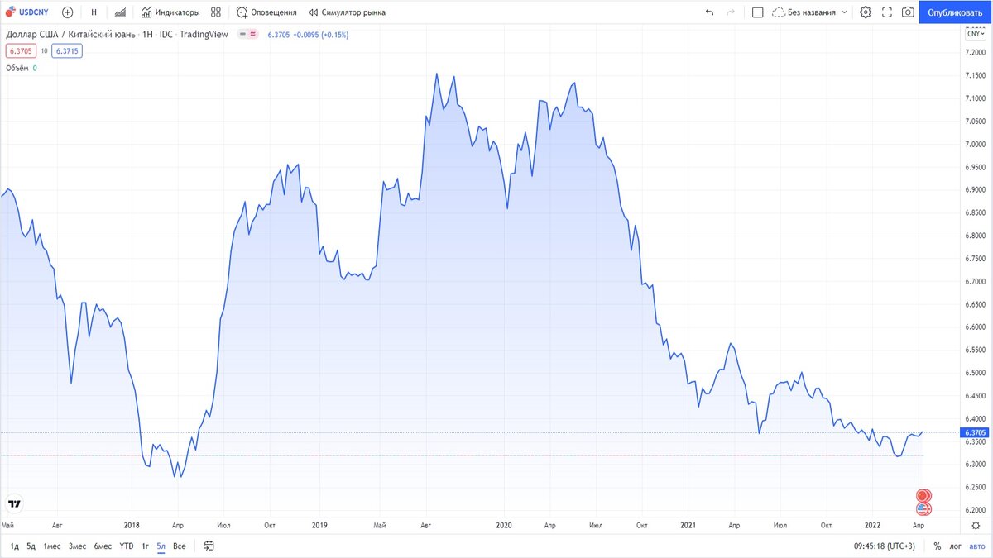Set date range to 5д

coord(31,546)
